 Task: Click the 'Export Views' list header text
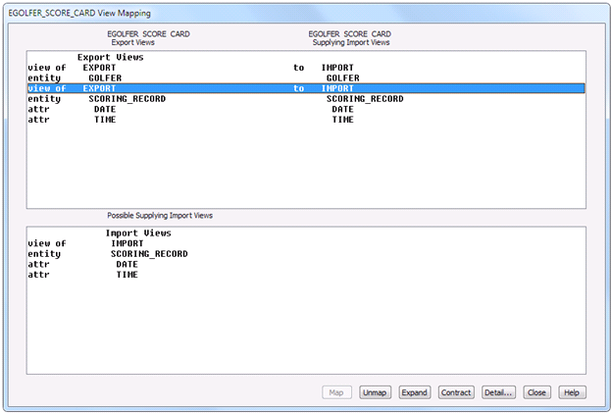(110, 57)
